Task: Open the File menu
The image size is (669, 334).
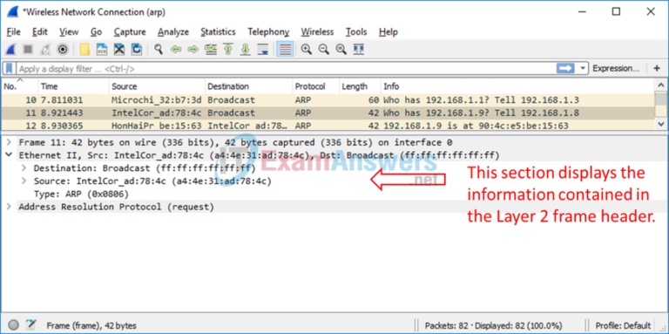Action: (14, 32)
